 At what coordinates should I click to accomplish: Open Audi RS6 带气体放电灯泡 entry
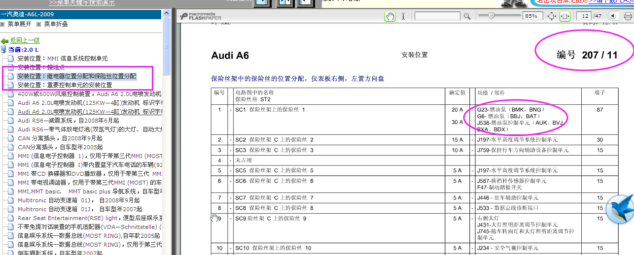pyautogui.click(x=90, y=129)
